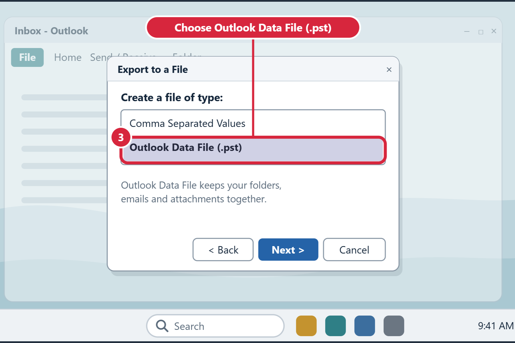Image resolution: width=515 pixels, height=343 pixels.
Task: Open the File tab in Outlook
Action: click(x=27, y=57)
